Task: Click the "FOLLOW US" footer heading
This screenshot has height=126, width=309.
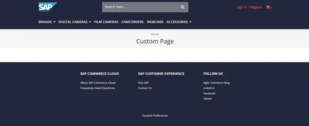Action: (213, 74)
